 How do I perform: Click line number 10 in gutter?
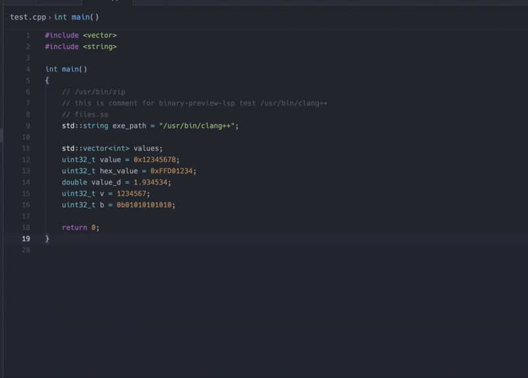26,137
